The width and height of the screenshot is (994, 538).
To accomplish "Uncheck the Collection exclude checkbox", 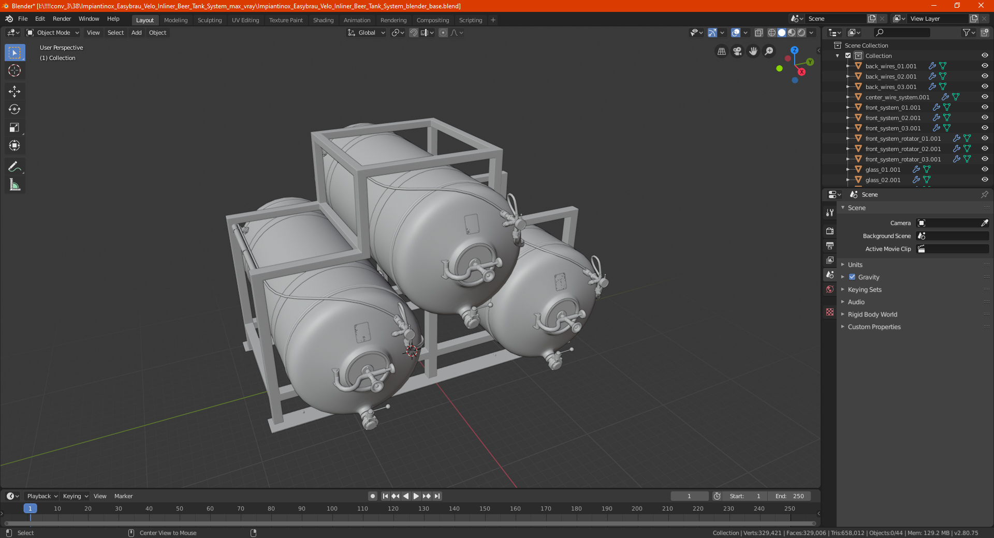I will 848,56.
